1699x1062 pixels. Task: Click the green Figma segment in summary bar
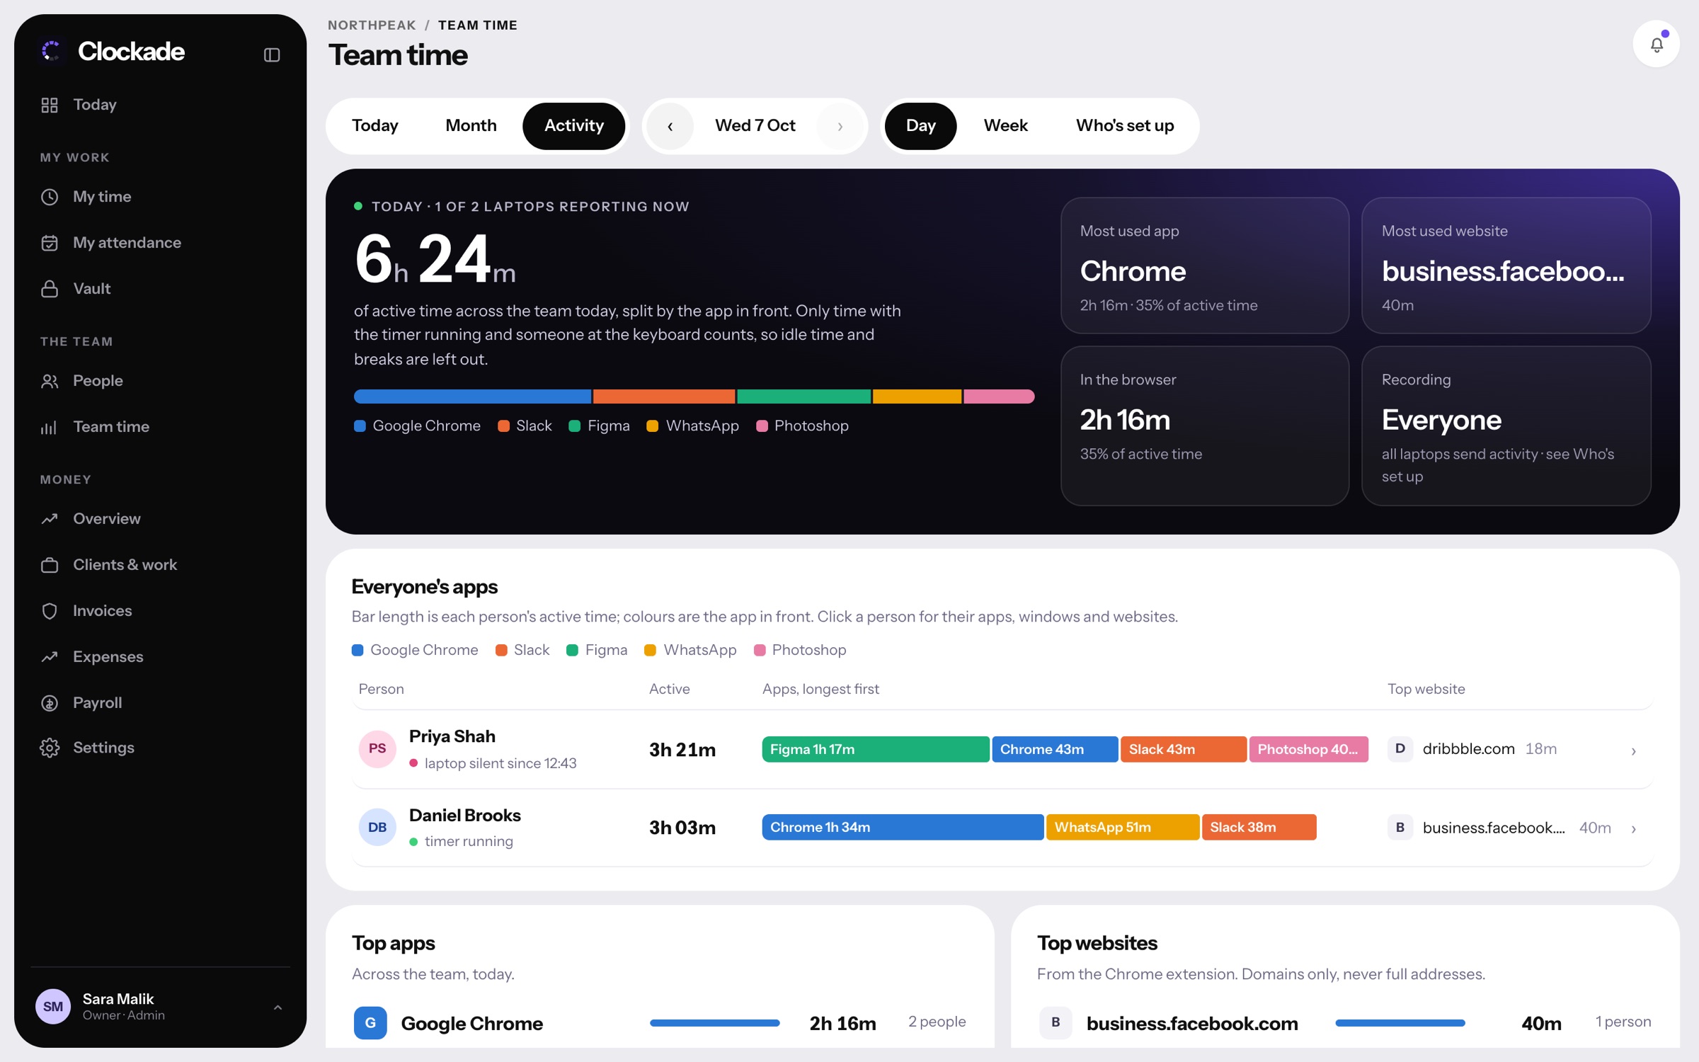click(x=803, y=396)
